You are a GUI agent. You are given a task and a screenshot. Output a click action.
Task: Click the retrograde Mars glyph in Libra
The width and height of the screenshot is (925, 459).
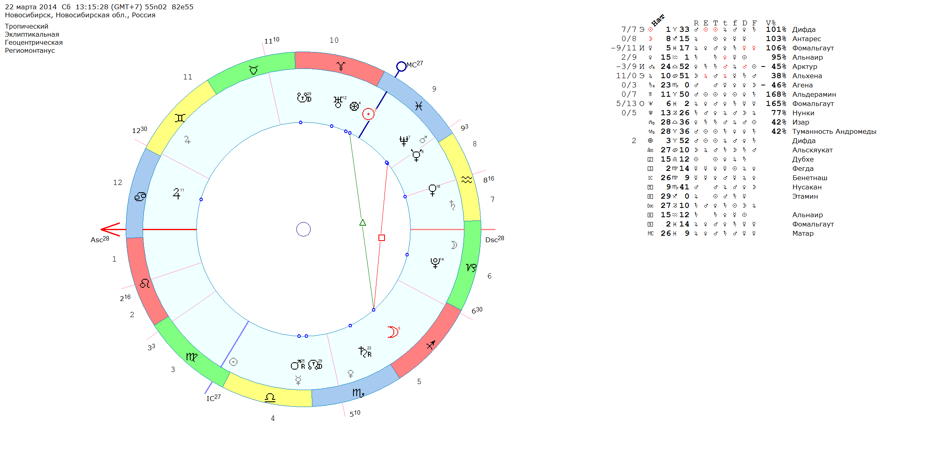(298, 365)
